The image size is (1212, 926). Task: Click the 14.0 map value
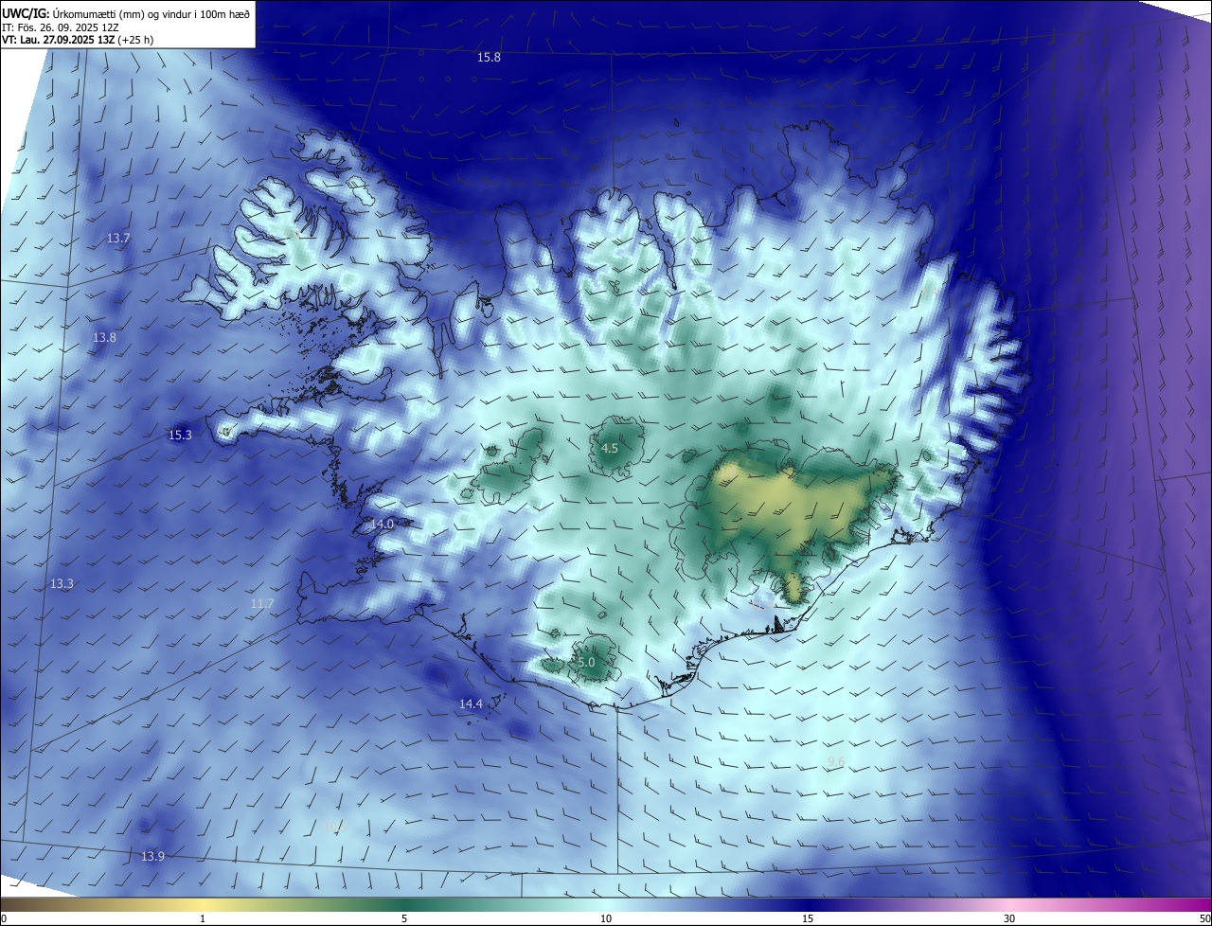pyautogui.click(x=382, y=525)
